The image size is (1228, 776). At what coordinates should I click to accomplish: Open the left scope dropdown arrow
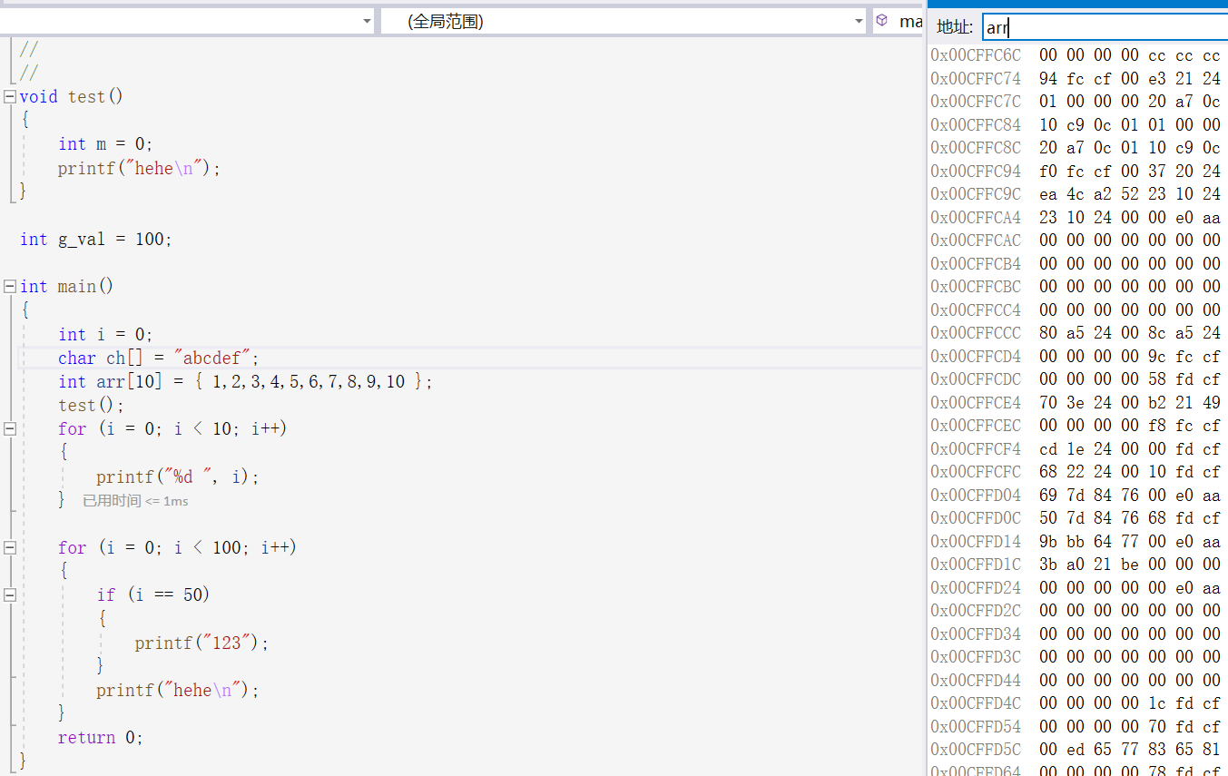[367, 21]
